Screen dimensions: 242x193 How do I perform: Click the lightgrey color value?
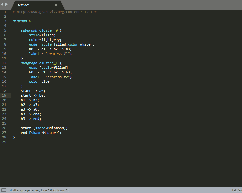coord(52,40)
